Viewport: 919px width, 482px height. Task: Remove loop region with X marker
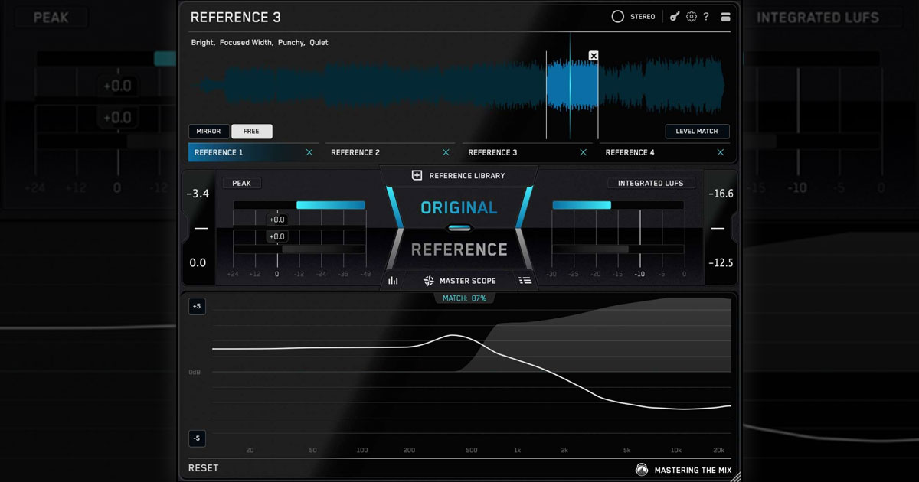pos(594,56)
